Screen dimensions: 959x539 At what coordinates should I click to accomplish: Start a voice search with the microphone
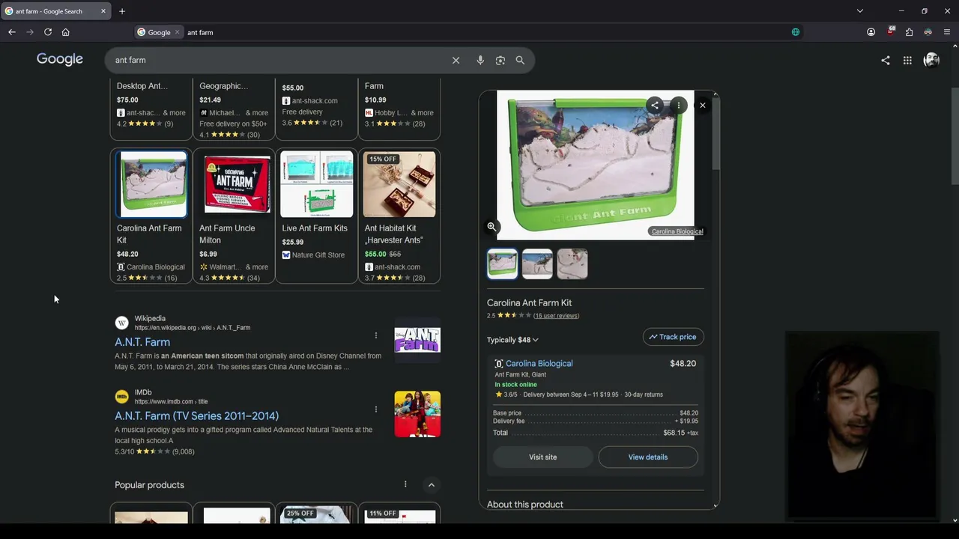tap(480, 60)
